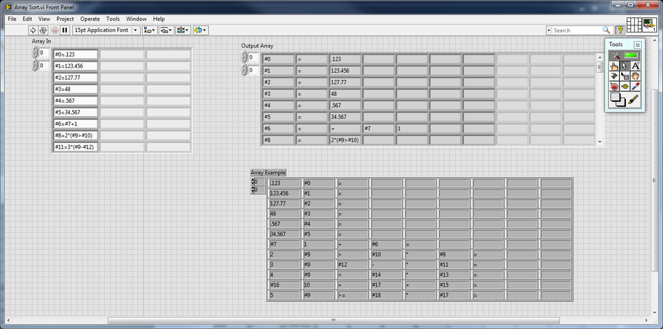Click Output Array cell '2*(#9>#10)'
Screen dimensions: 663x329
click(345, 140)
